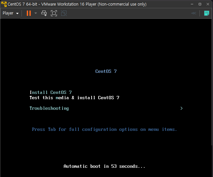Maximize the VMware Player window
Screen dimensions: 213x177
[x=200, y=4]
